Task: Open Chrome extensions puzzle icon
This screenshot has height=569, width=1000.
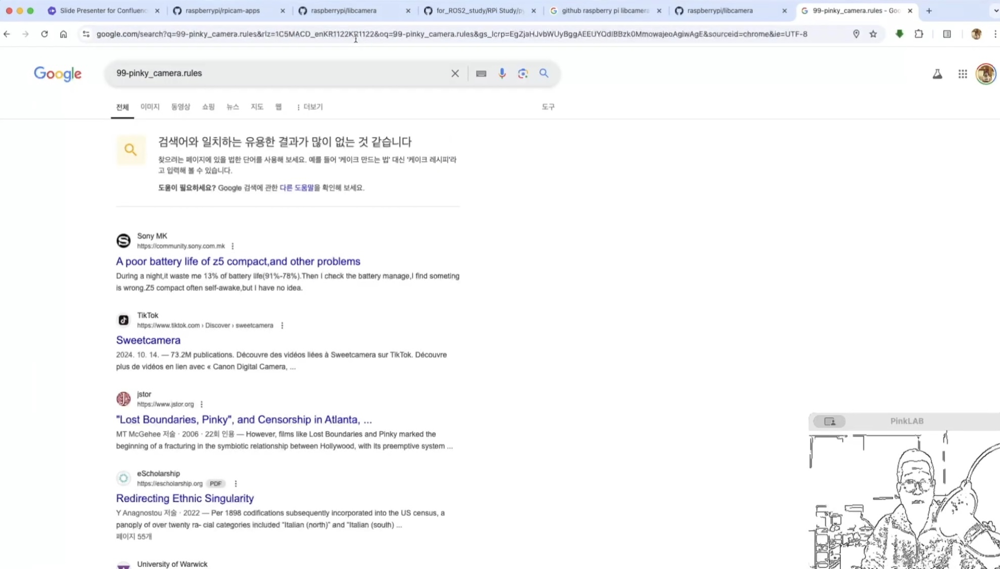Action: point(919,34)
